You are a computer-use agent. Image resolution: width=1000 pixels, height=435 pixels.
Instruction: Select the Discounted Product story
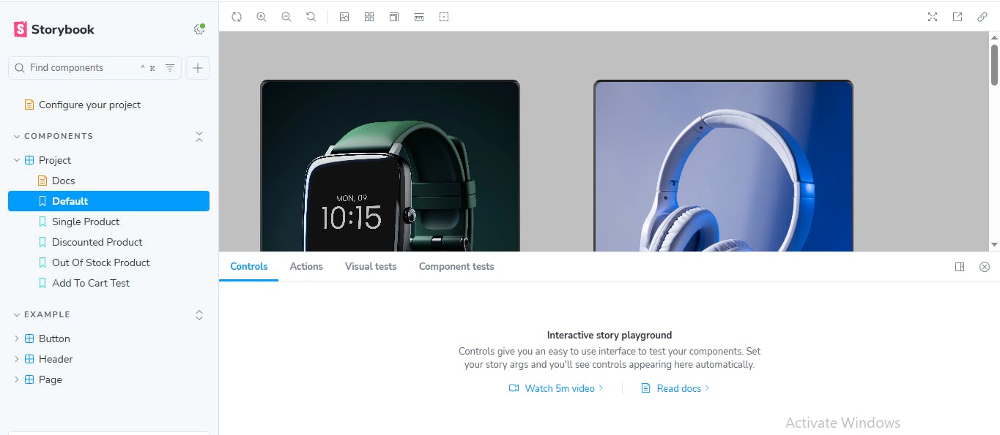[97, 241]
